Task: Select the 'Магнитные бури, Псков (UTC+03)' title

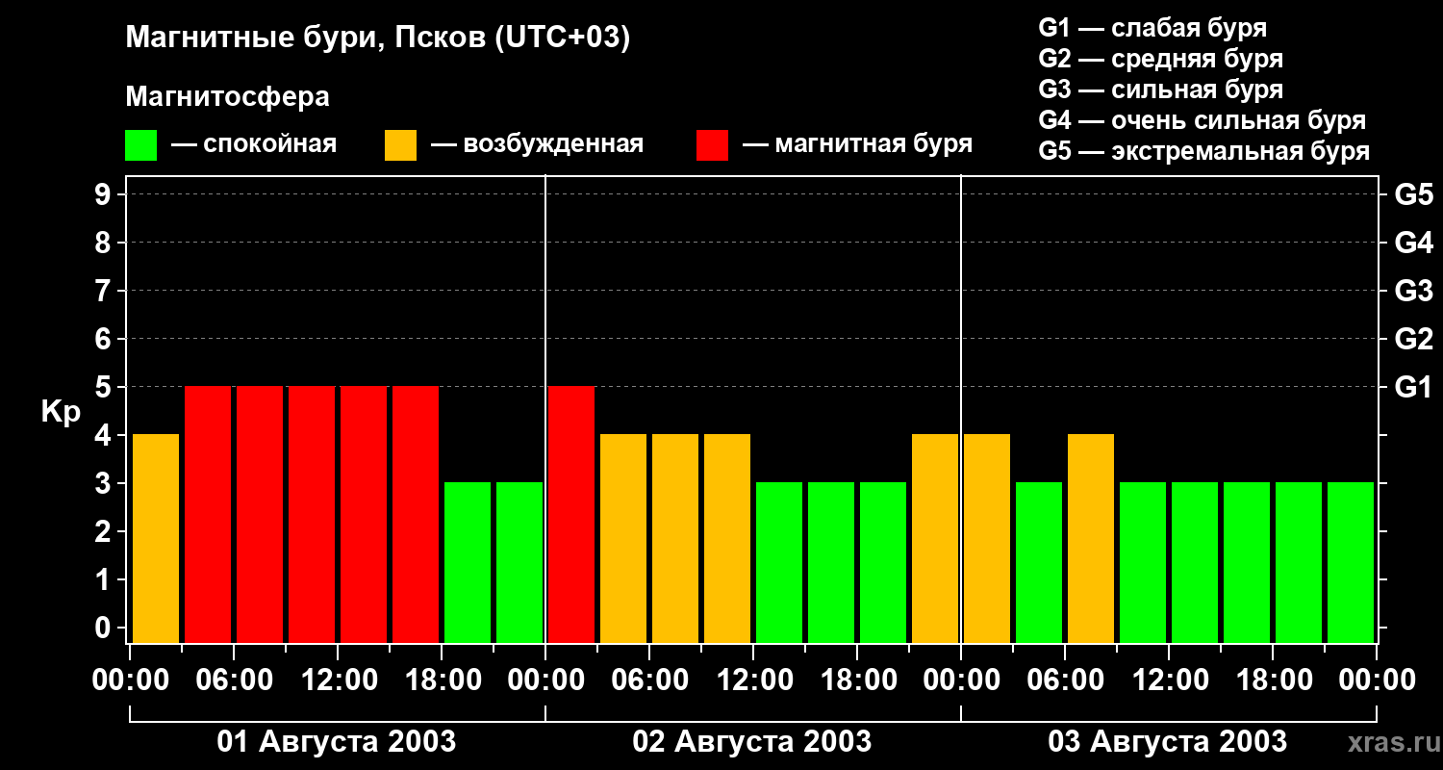Action: click(378, 39)
